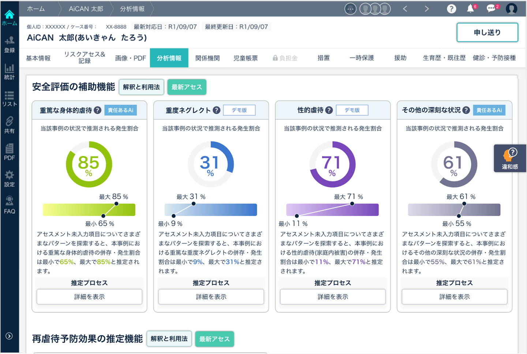Click the 最大 85% marker on green bar
Viewport: 527px width, 354px height.
point(116,203)
